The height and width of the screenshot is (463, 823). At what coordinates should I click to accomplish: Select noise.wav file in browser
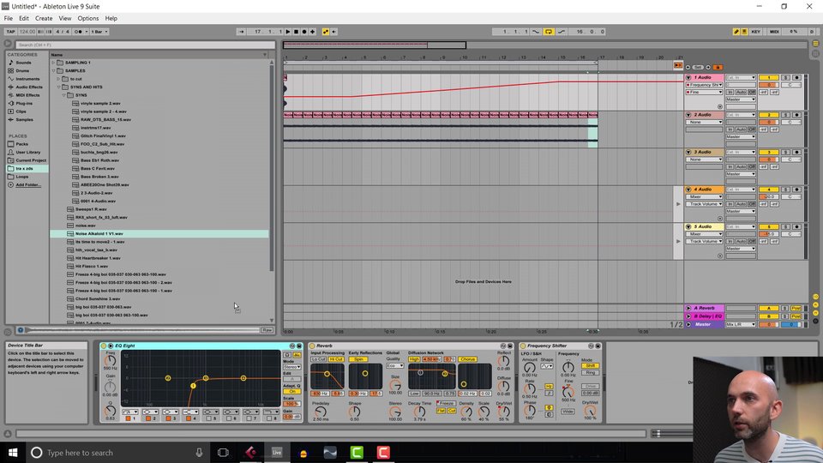[85, 225]
